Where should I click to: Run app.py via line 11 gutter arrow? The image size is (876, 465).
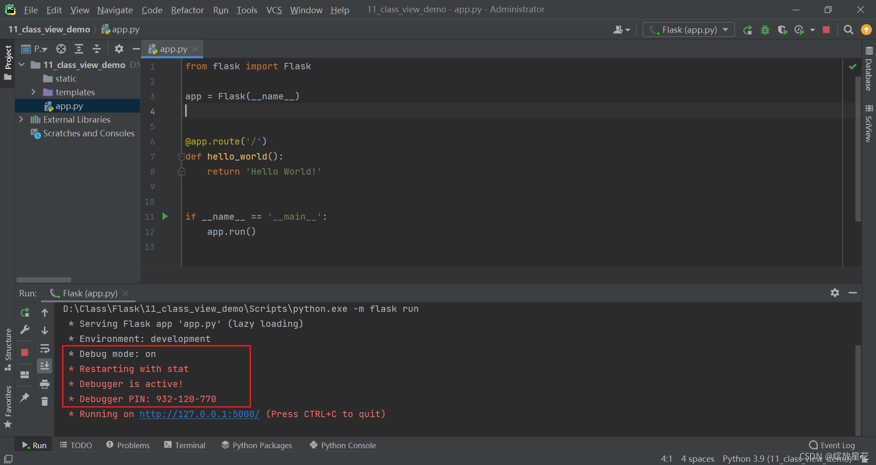tap(165, 217)
